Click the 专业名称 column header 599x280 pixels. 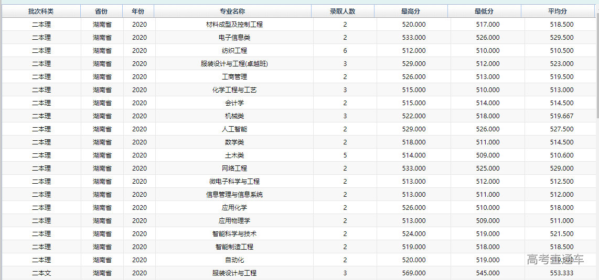pyautogui.click(x=232, y=12)
